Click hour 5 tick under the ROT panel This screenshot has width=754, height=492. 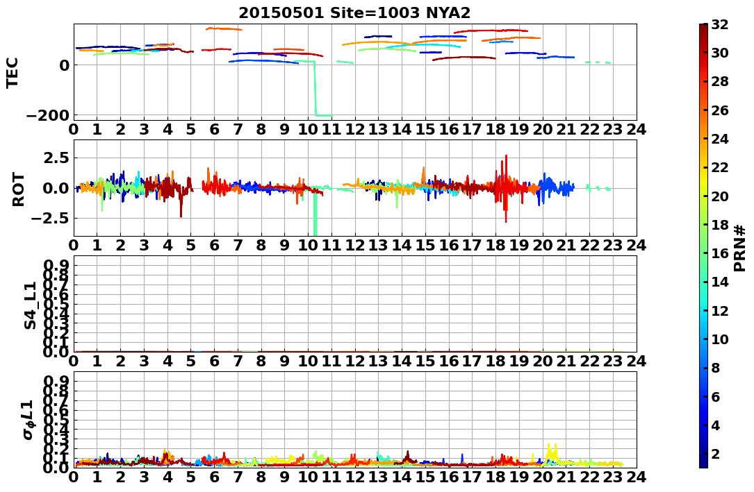(191, 245)
